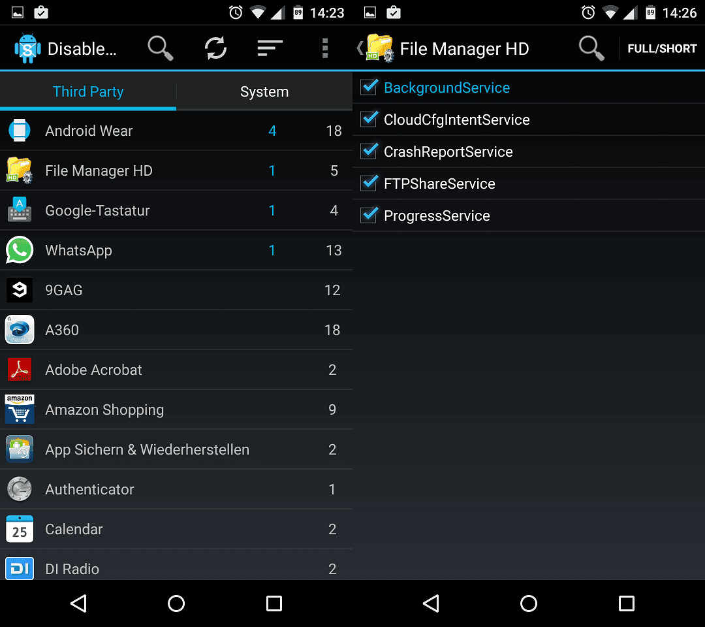Open the three-dot overflow menu

pyautogui.click(x=324, y=48)
